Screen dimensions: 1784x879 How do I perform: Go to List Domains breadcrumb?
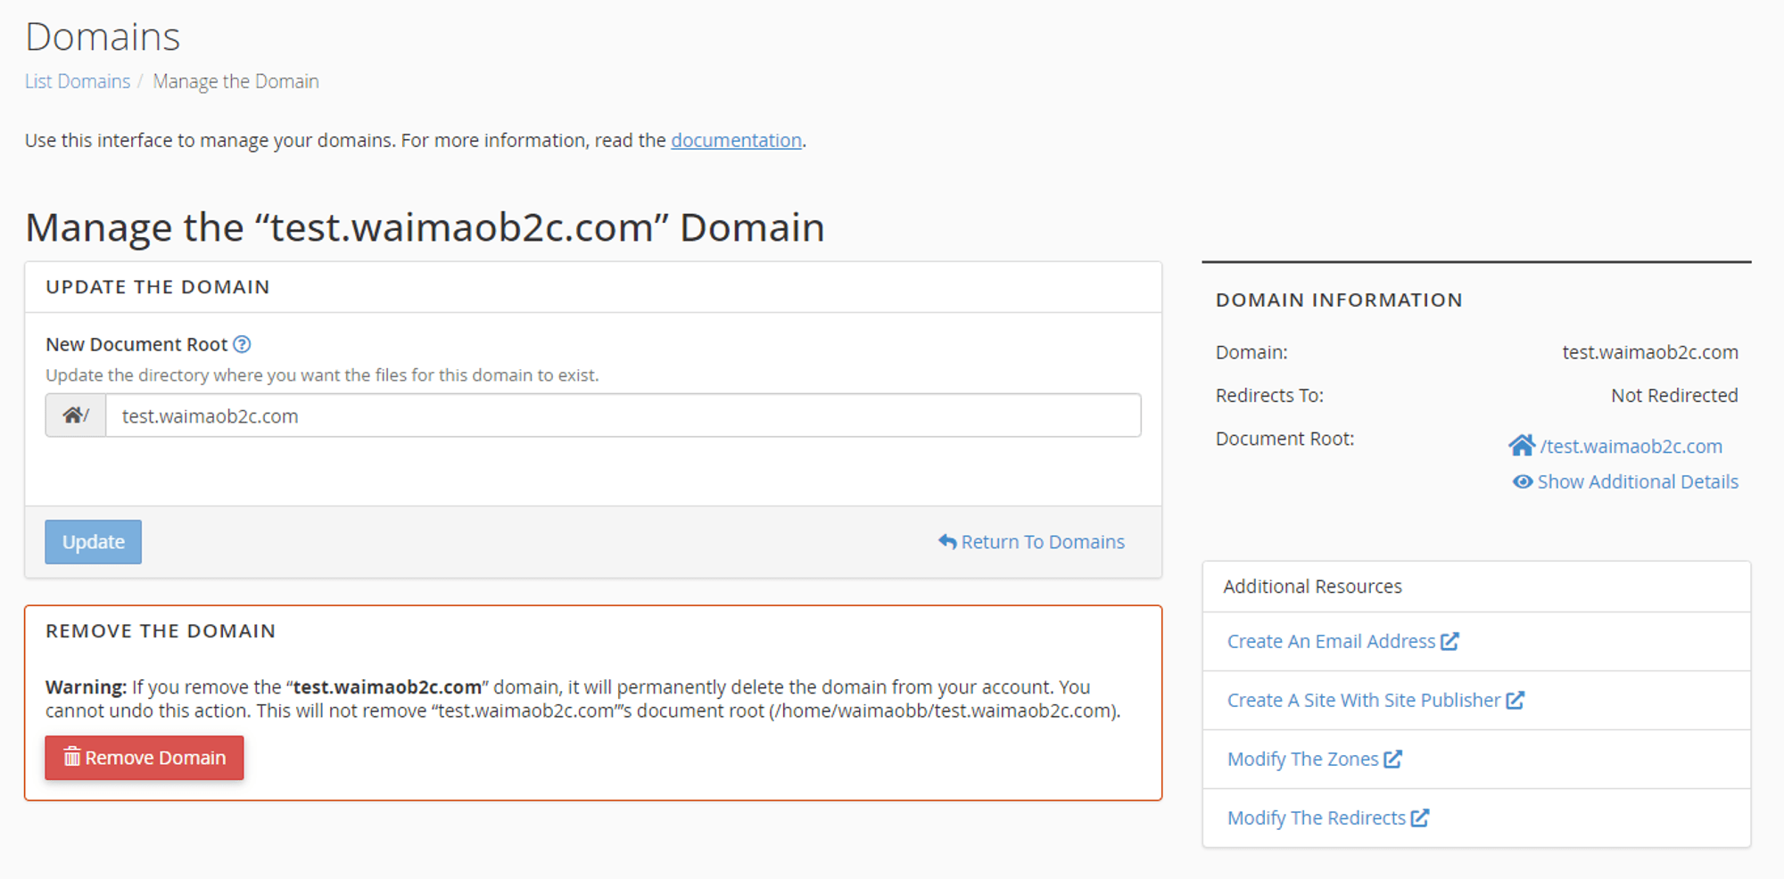78,81
